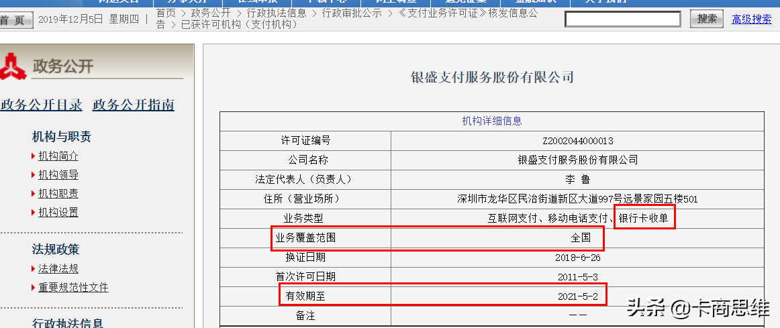Open 行政执法信息 in the breadcrumb path
Screen dimensions: 780x328
click(277, 13)
